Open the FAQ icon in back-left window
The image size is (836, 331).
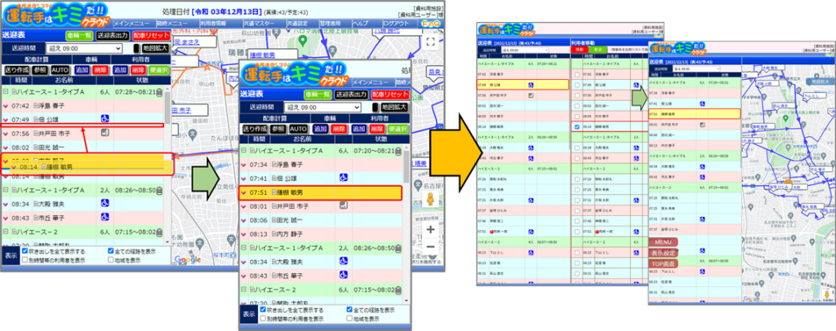pos(429,24)
